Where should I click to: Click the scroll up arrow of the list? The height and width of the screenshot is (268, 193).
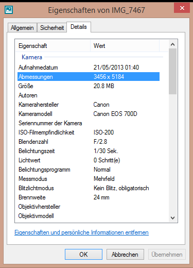172,44
